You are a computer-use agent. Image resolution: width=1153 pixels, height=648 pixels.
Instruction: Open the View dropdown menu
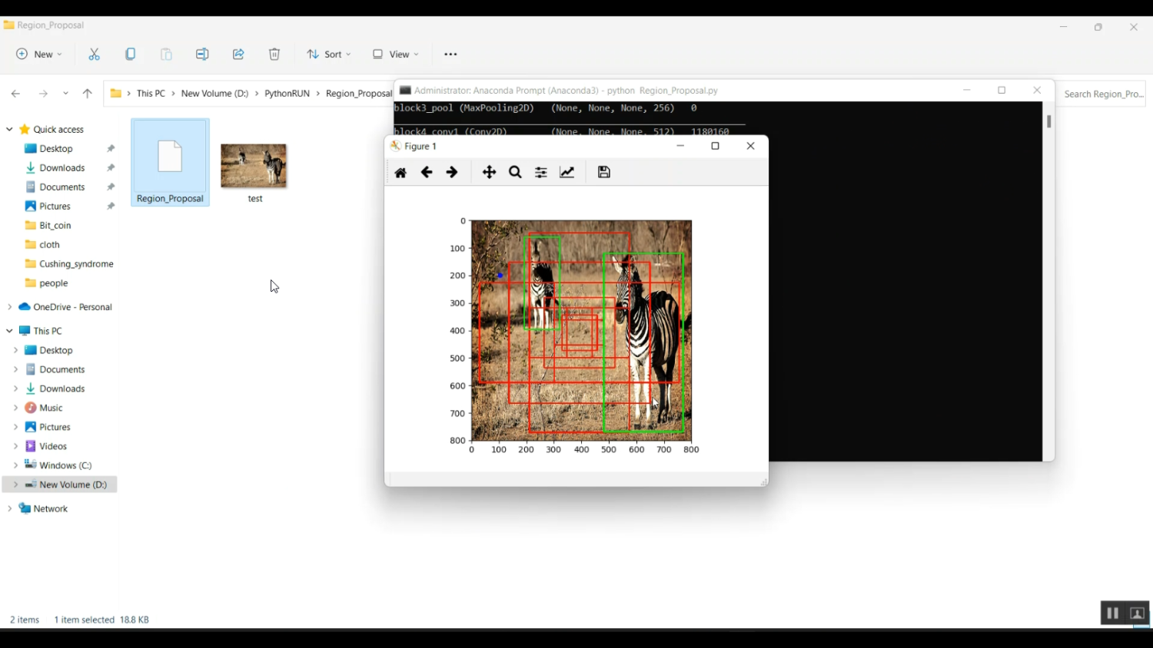[x=396, y=55]
